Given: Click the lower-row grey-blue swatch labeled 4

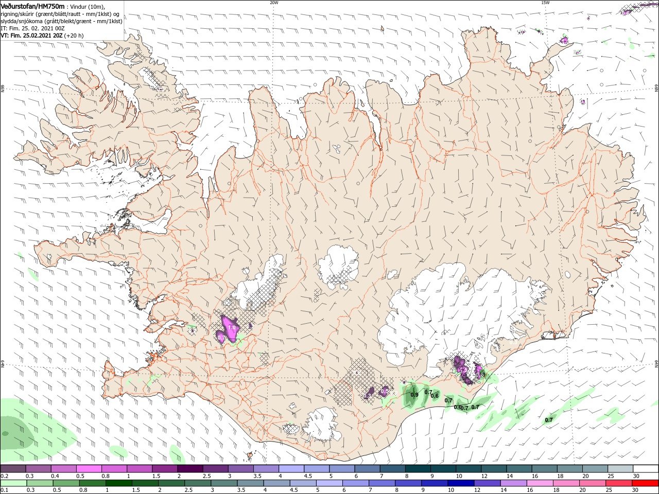Looking at the screenshot, I should click(276, 483).
